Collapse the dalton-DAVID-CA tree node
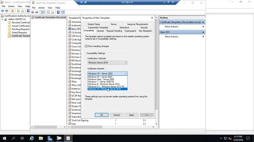254x142 pixels. click(x=2, y=19)
